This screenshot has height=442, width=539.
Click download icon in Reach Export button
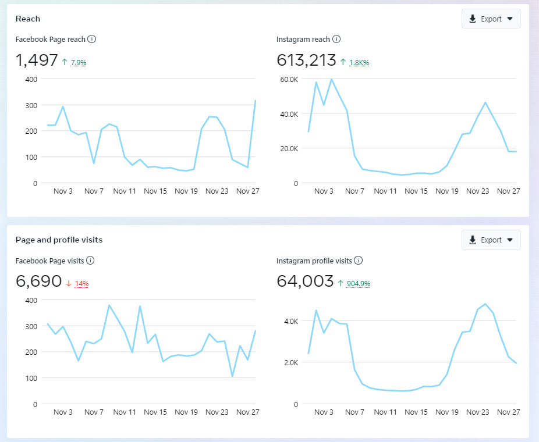[x=473, y=19]
